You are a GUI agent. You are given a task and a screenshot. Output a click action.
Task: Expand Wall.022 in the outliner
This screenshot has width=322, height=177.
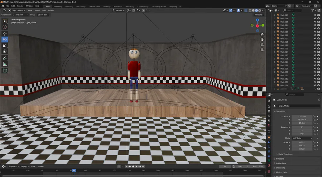275,45
